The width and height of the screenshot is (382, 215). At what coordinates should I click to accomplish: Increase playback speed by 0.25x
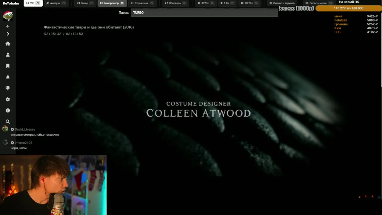pos(249,3)
